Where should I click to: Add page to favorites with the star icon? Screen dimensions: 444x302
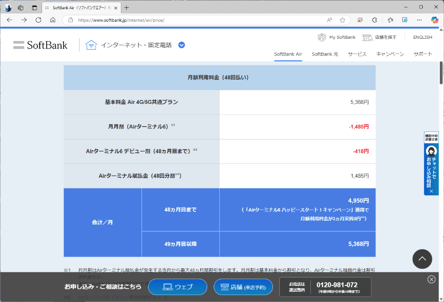[x=342, y=20]
